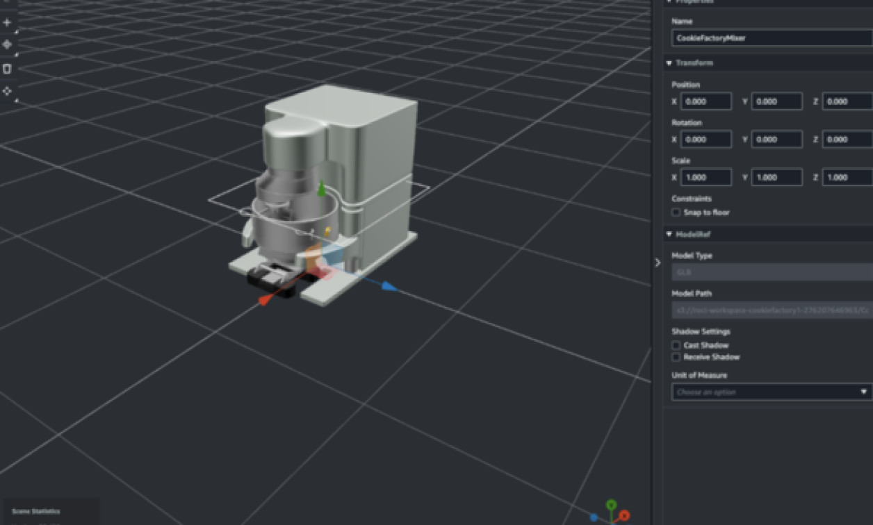The image size is (873, 525).
Task: Open the Unit of Measure dropdown
Action: [x=769, y=391]
